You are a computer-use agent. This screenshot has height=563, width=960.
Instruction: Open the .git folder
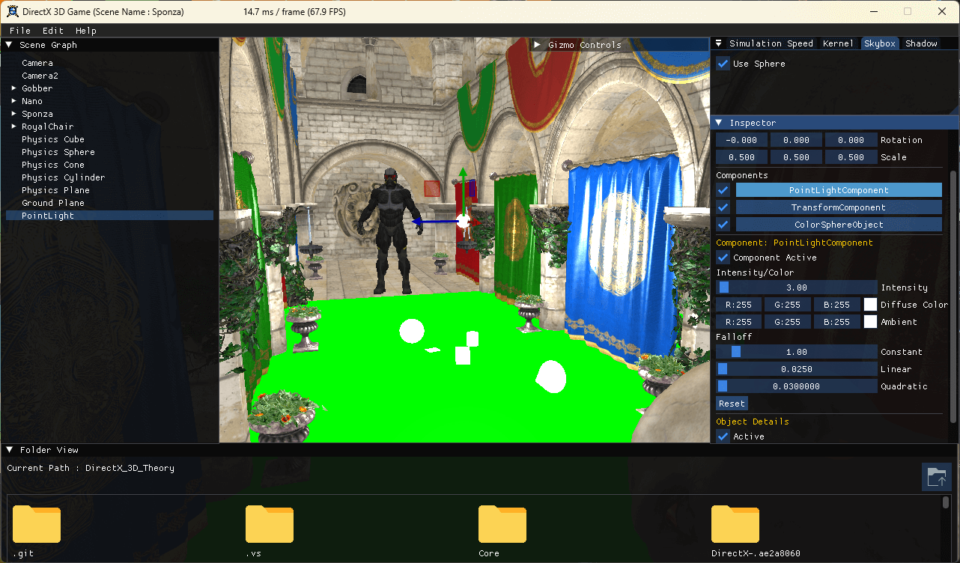pyautogui.click(x=36, y=524)
